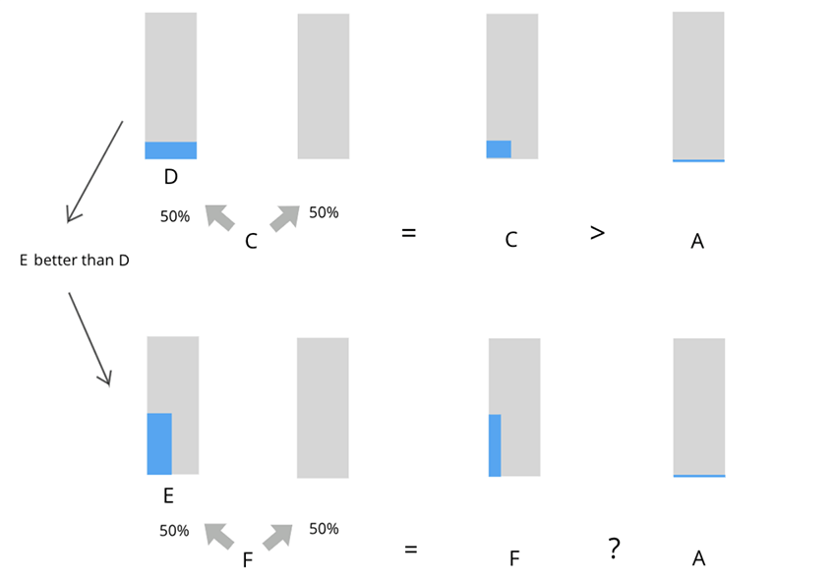Click the narrow blue strip in population F
836x580 pixels.
click(x=495, y=445)
